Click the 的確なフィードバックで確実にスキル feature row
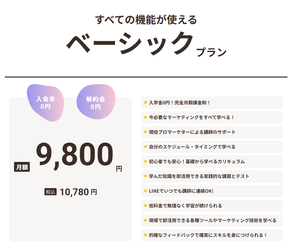This screenshot has width=293, height=246. (212, 235)
